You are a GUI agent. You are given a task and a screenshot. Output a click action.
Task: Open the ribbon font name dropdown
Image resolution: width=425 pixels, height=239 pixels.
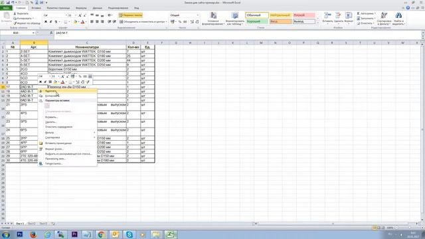[66, 15]
